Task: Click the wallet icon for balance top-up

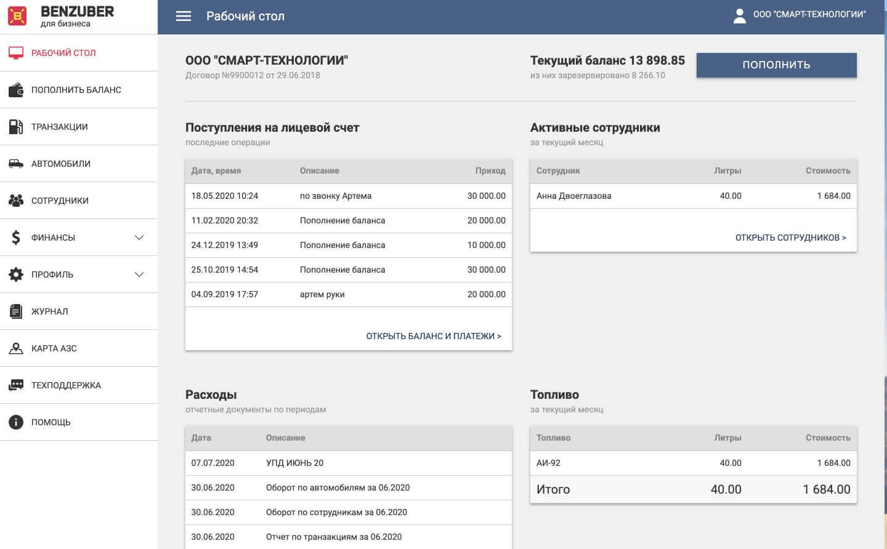Action: point(16,90)
